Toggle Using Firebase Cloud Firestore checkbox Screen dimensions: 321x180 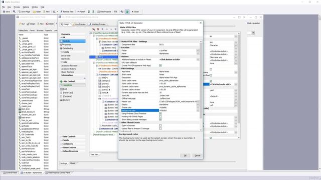point(160,113)
